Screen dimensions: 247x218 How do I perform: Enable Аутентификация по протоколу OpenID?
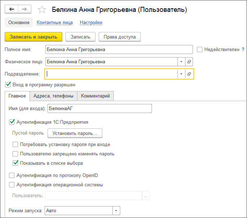[12, 176]
